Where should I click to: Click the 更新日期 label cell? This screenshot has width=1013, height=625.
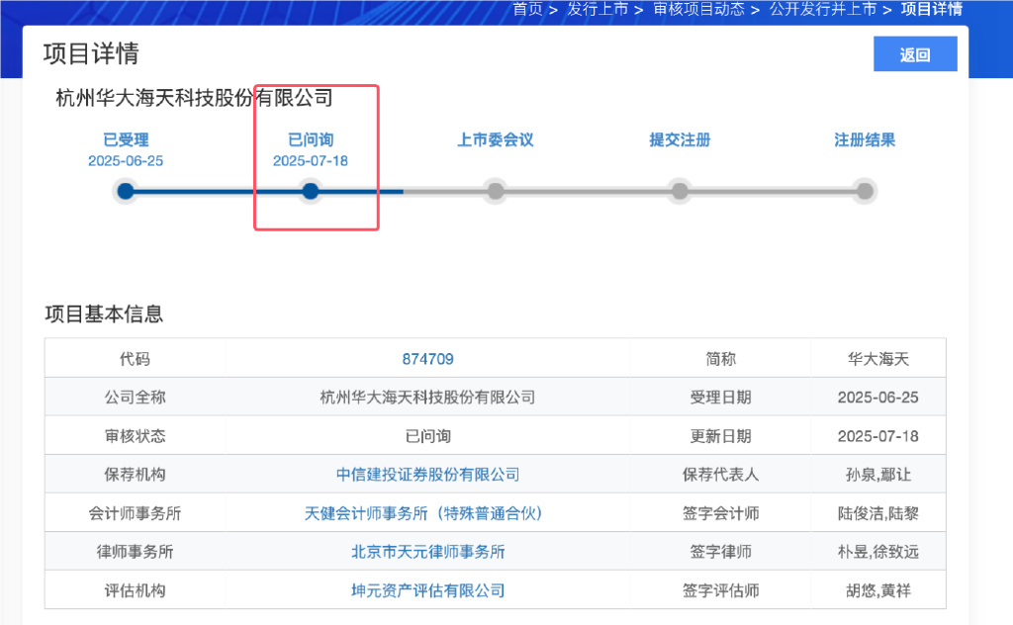click(x=721, y=436)
